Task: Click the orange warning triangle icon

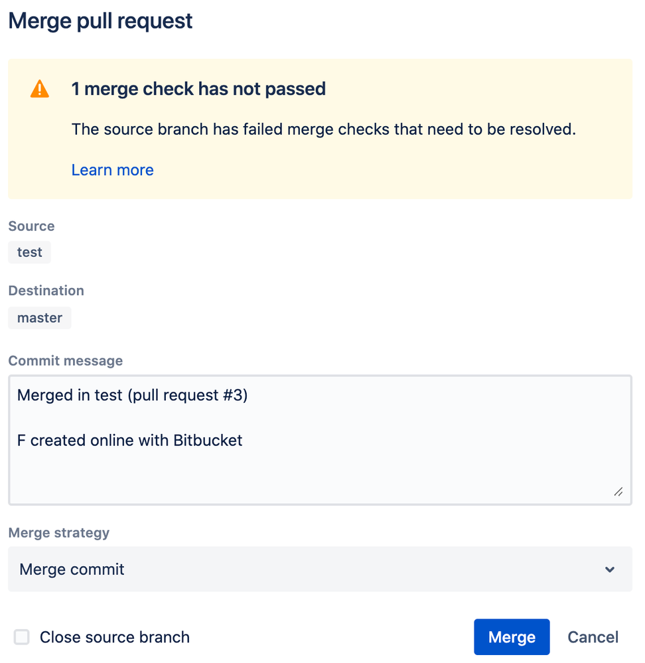Action: (x=40, y=89)
